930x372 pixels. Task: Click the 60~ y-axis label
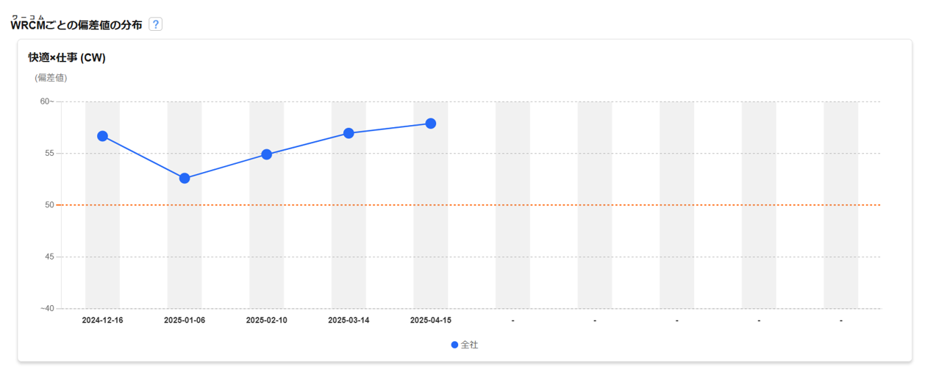click(47, 101)
